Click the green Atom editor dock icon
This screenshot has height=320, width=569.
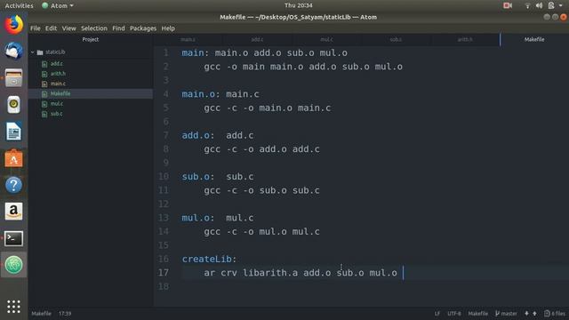point(14,265)
